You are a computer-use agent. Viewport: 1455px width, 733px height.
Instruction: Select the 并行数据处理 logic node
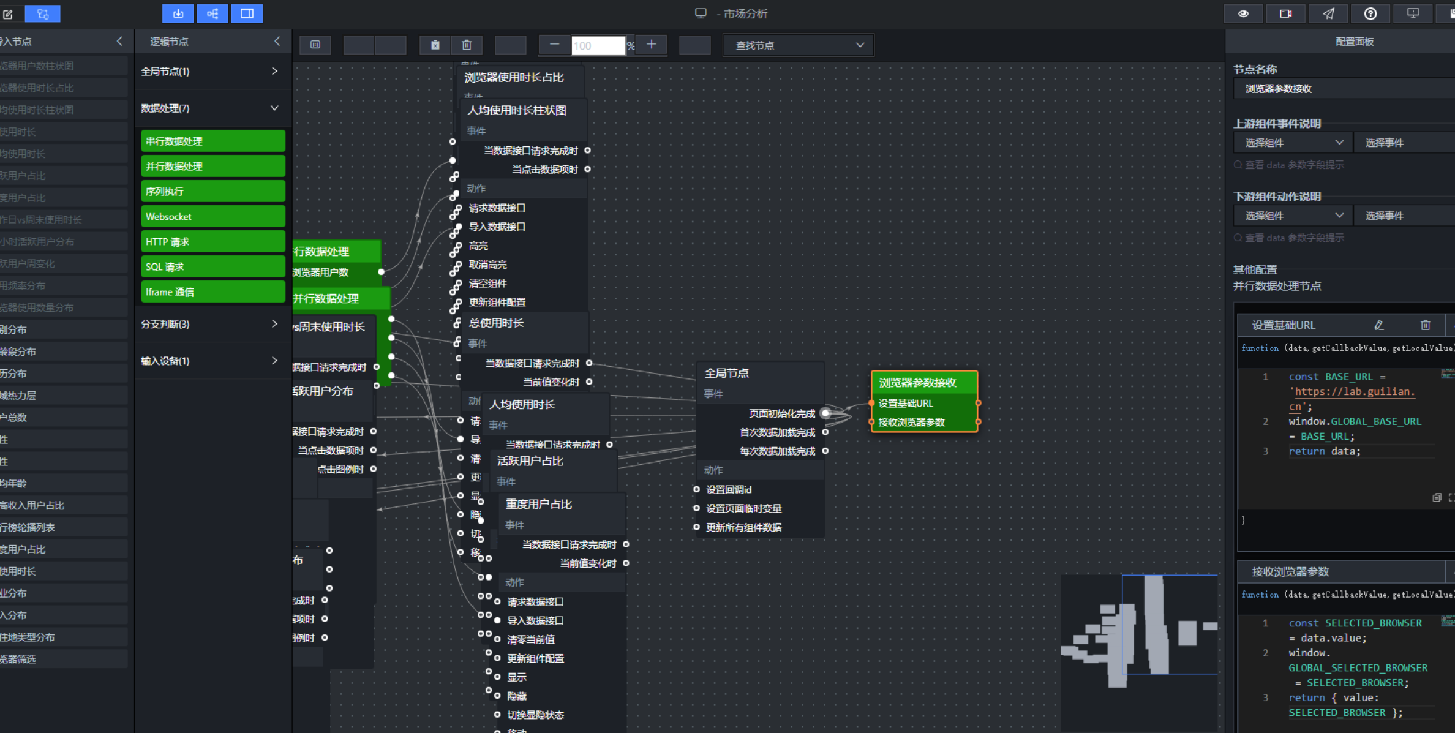213,166
